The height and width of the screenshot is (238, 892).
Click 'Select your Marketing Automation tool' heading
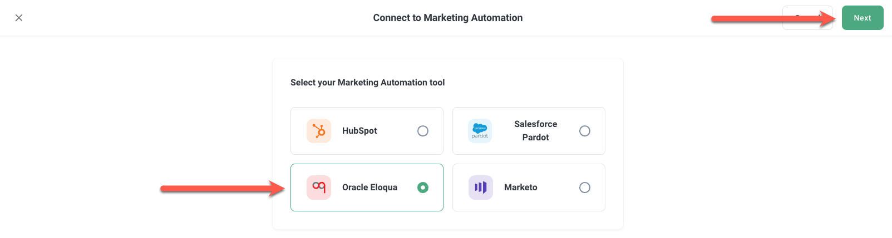point(367,83)
